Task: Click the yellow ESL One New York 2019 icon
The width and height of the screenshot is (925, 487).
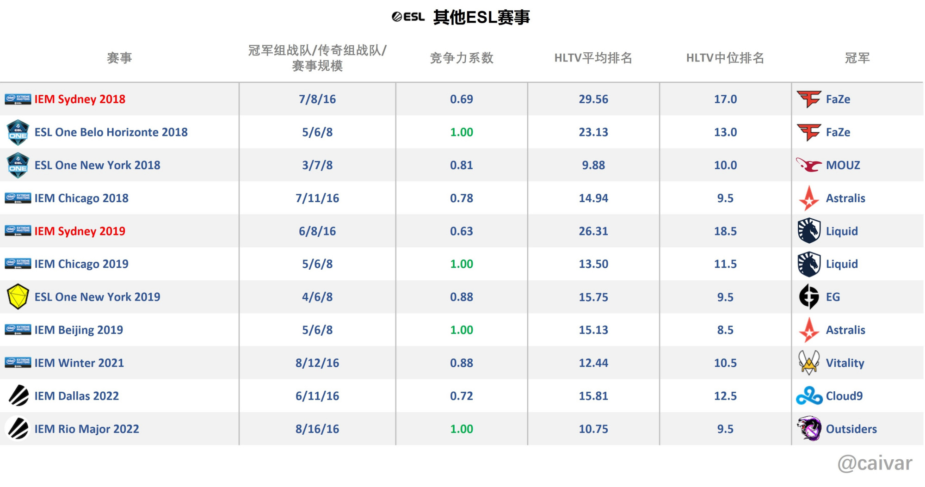Action: (x=18, y=296)
